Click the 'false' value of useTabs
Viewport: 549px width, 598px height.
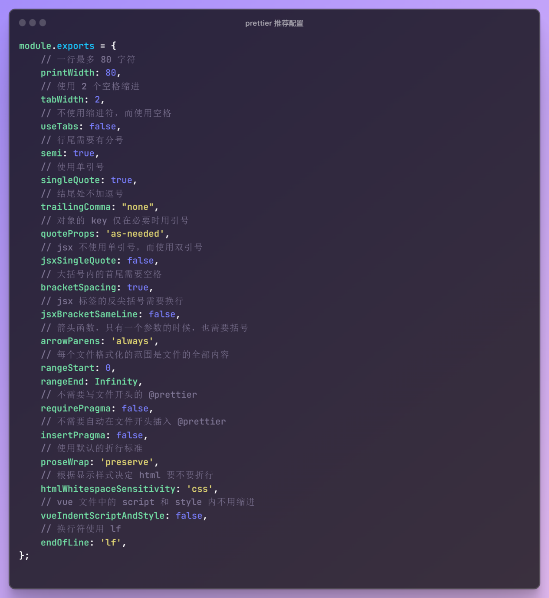[x=103, y=127]
